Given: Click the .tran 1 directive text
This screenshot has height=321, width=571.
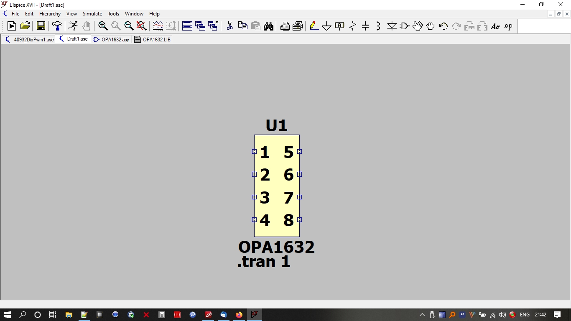Looking at the screenshot, I should (264, 262).
